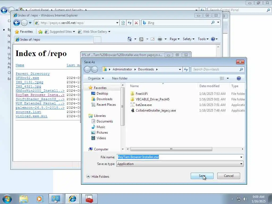Screen dimensions: 272x204
Task: Launch Windows Media Player from taskbar
Action: coord(39,199)
